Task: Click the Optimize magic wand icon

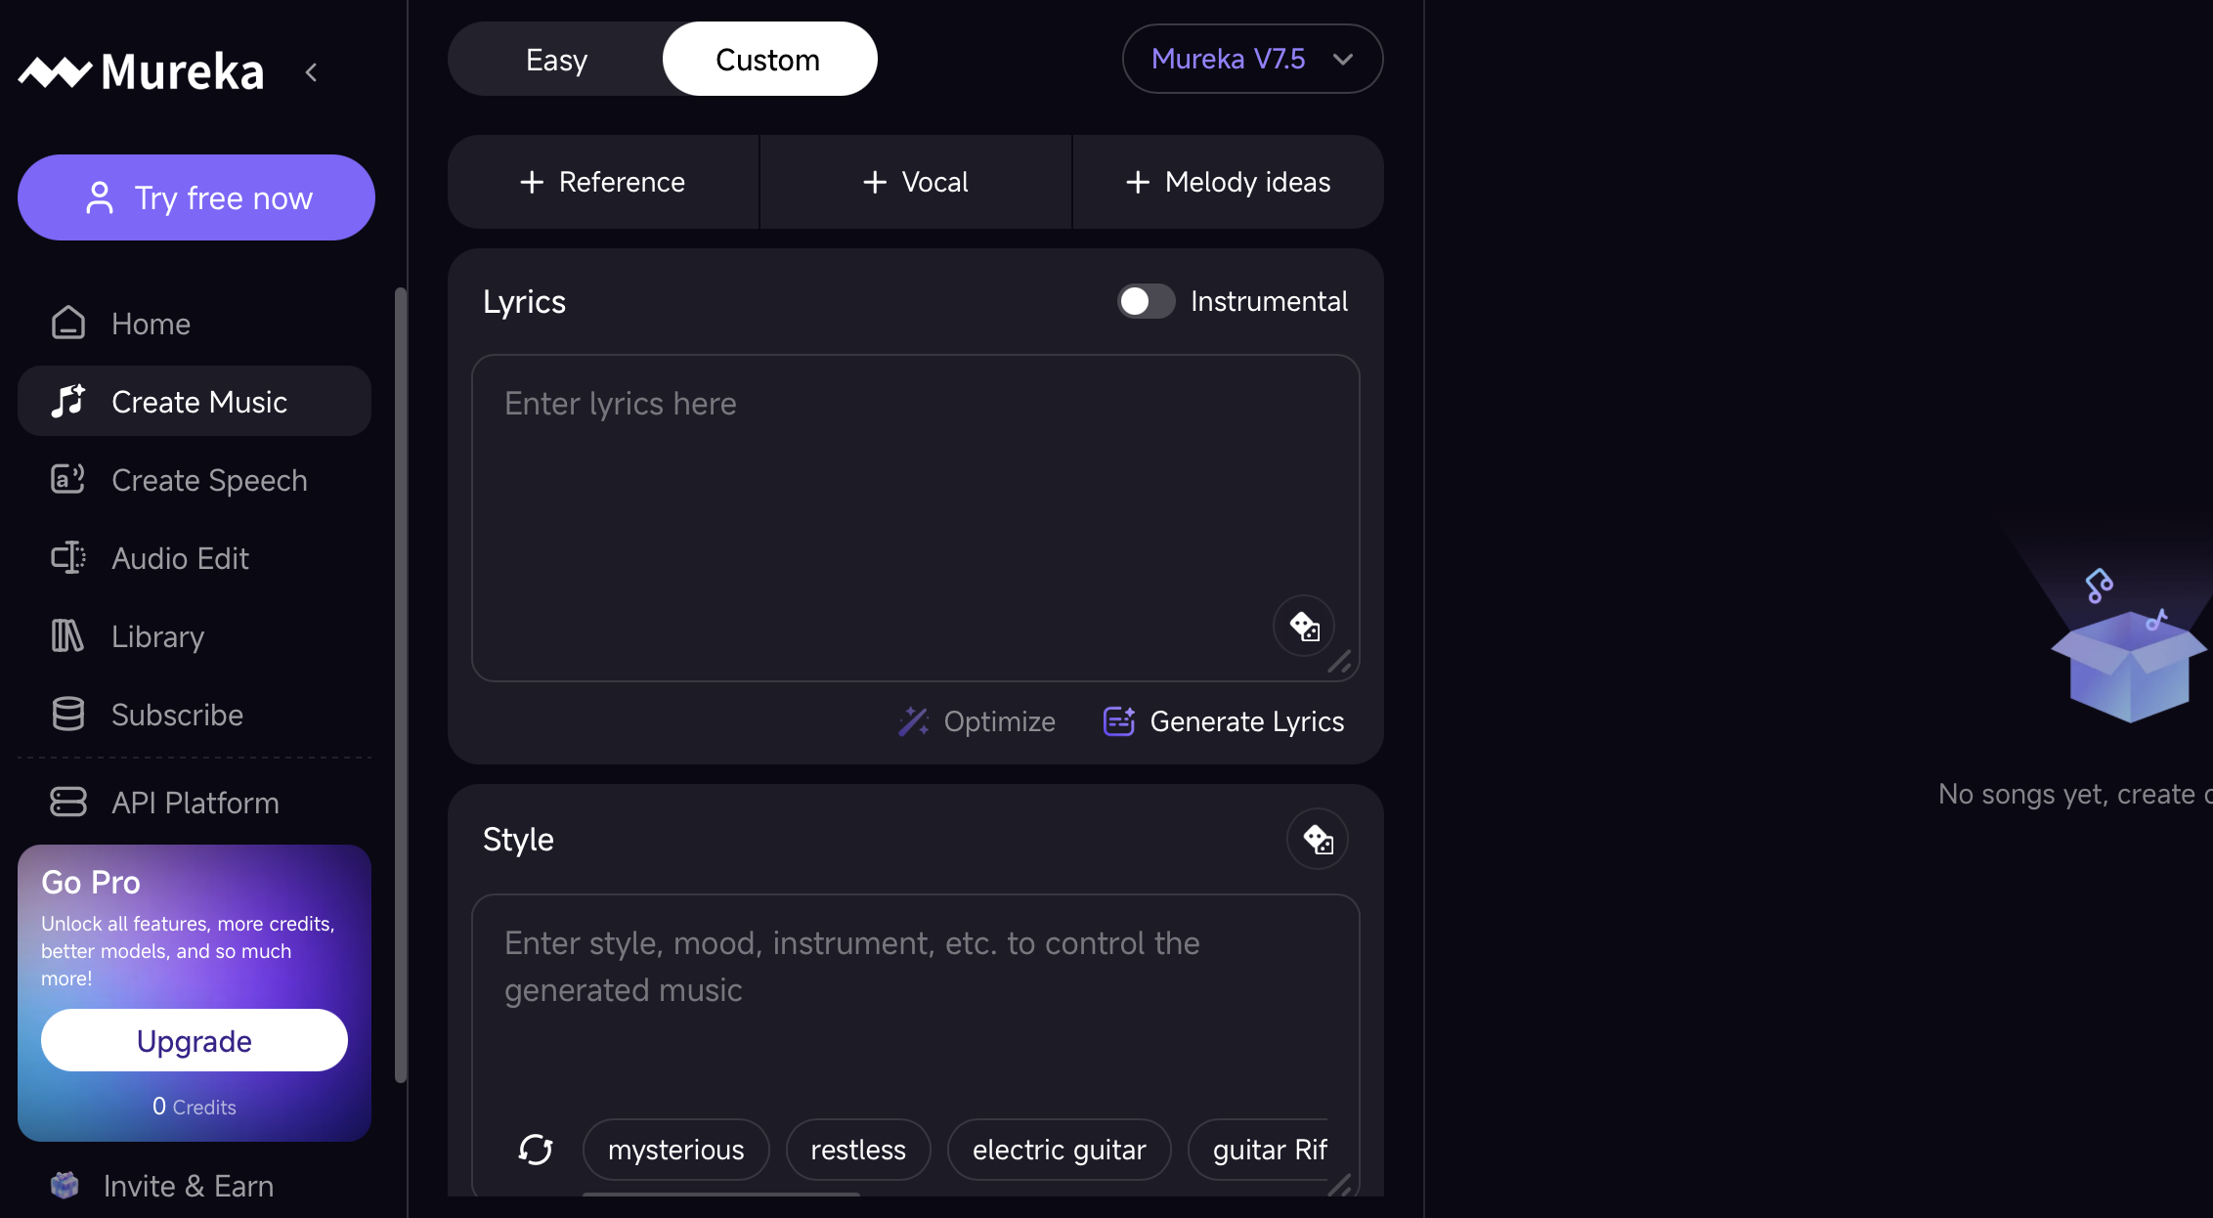Action: [913, 721]
